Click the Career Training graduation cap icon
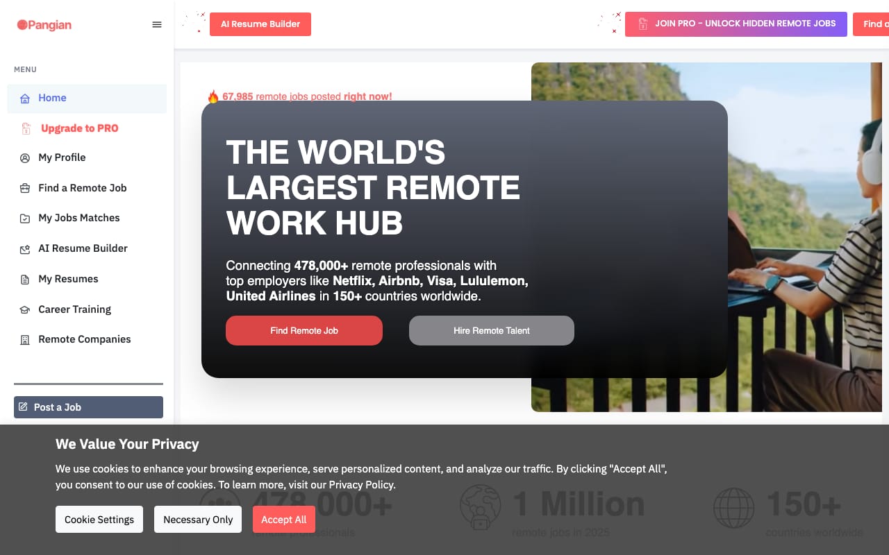This screenshot has height=555, width=889. (x=25, y=310)
